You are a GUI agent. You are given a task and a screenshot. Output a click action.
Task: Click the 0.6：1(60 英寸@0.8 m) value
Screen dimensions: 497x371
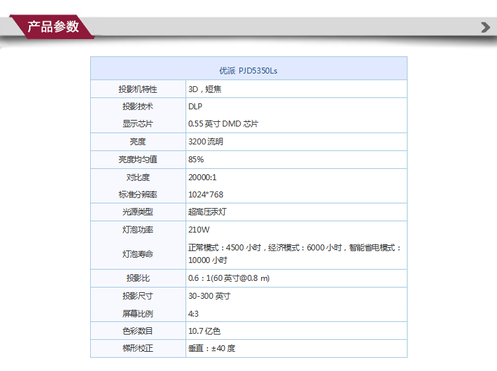click(229, 278)
